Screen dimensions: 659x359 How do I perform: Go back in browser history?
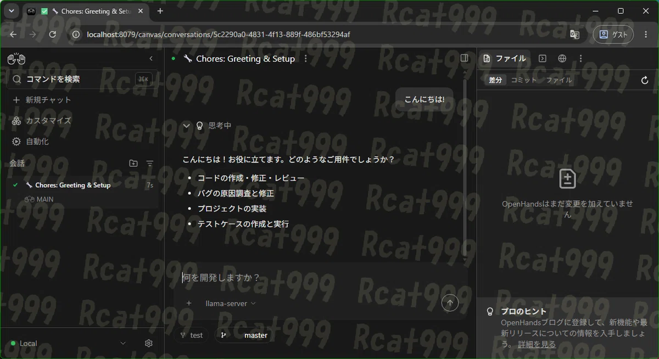click(x=13, y=34)
